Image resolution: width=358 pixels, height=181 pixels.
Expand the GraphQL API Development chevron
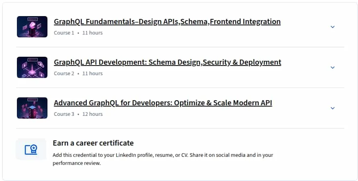coord(333,67)
